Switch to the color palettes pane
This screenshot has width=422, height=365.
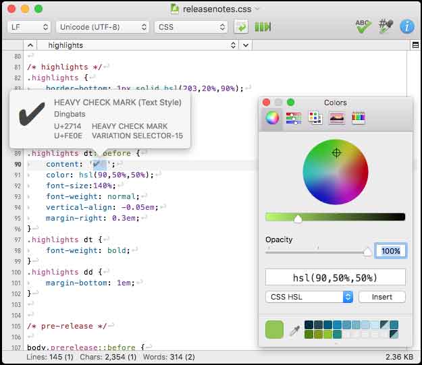[x=315, y=118]
